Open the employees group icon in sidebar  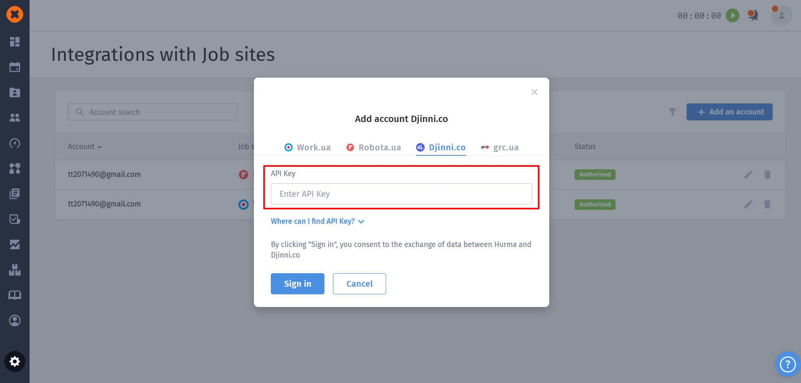point(15,118)
